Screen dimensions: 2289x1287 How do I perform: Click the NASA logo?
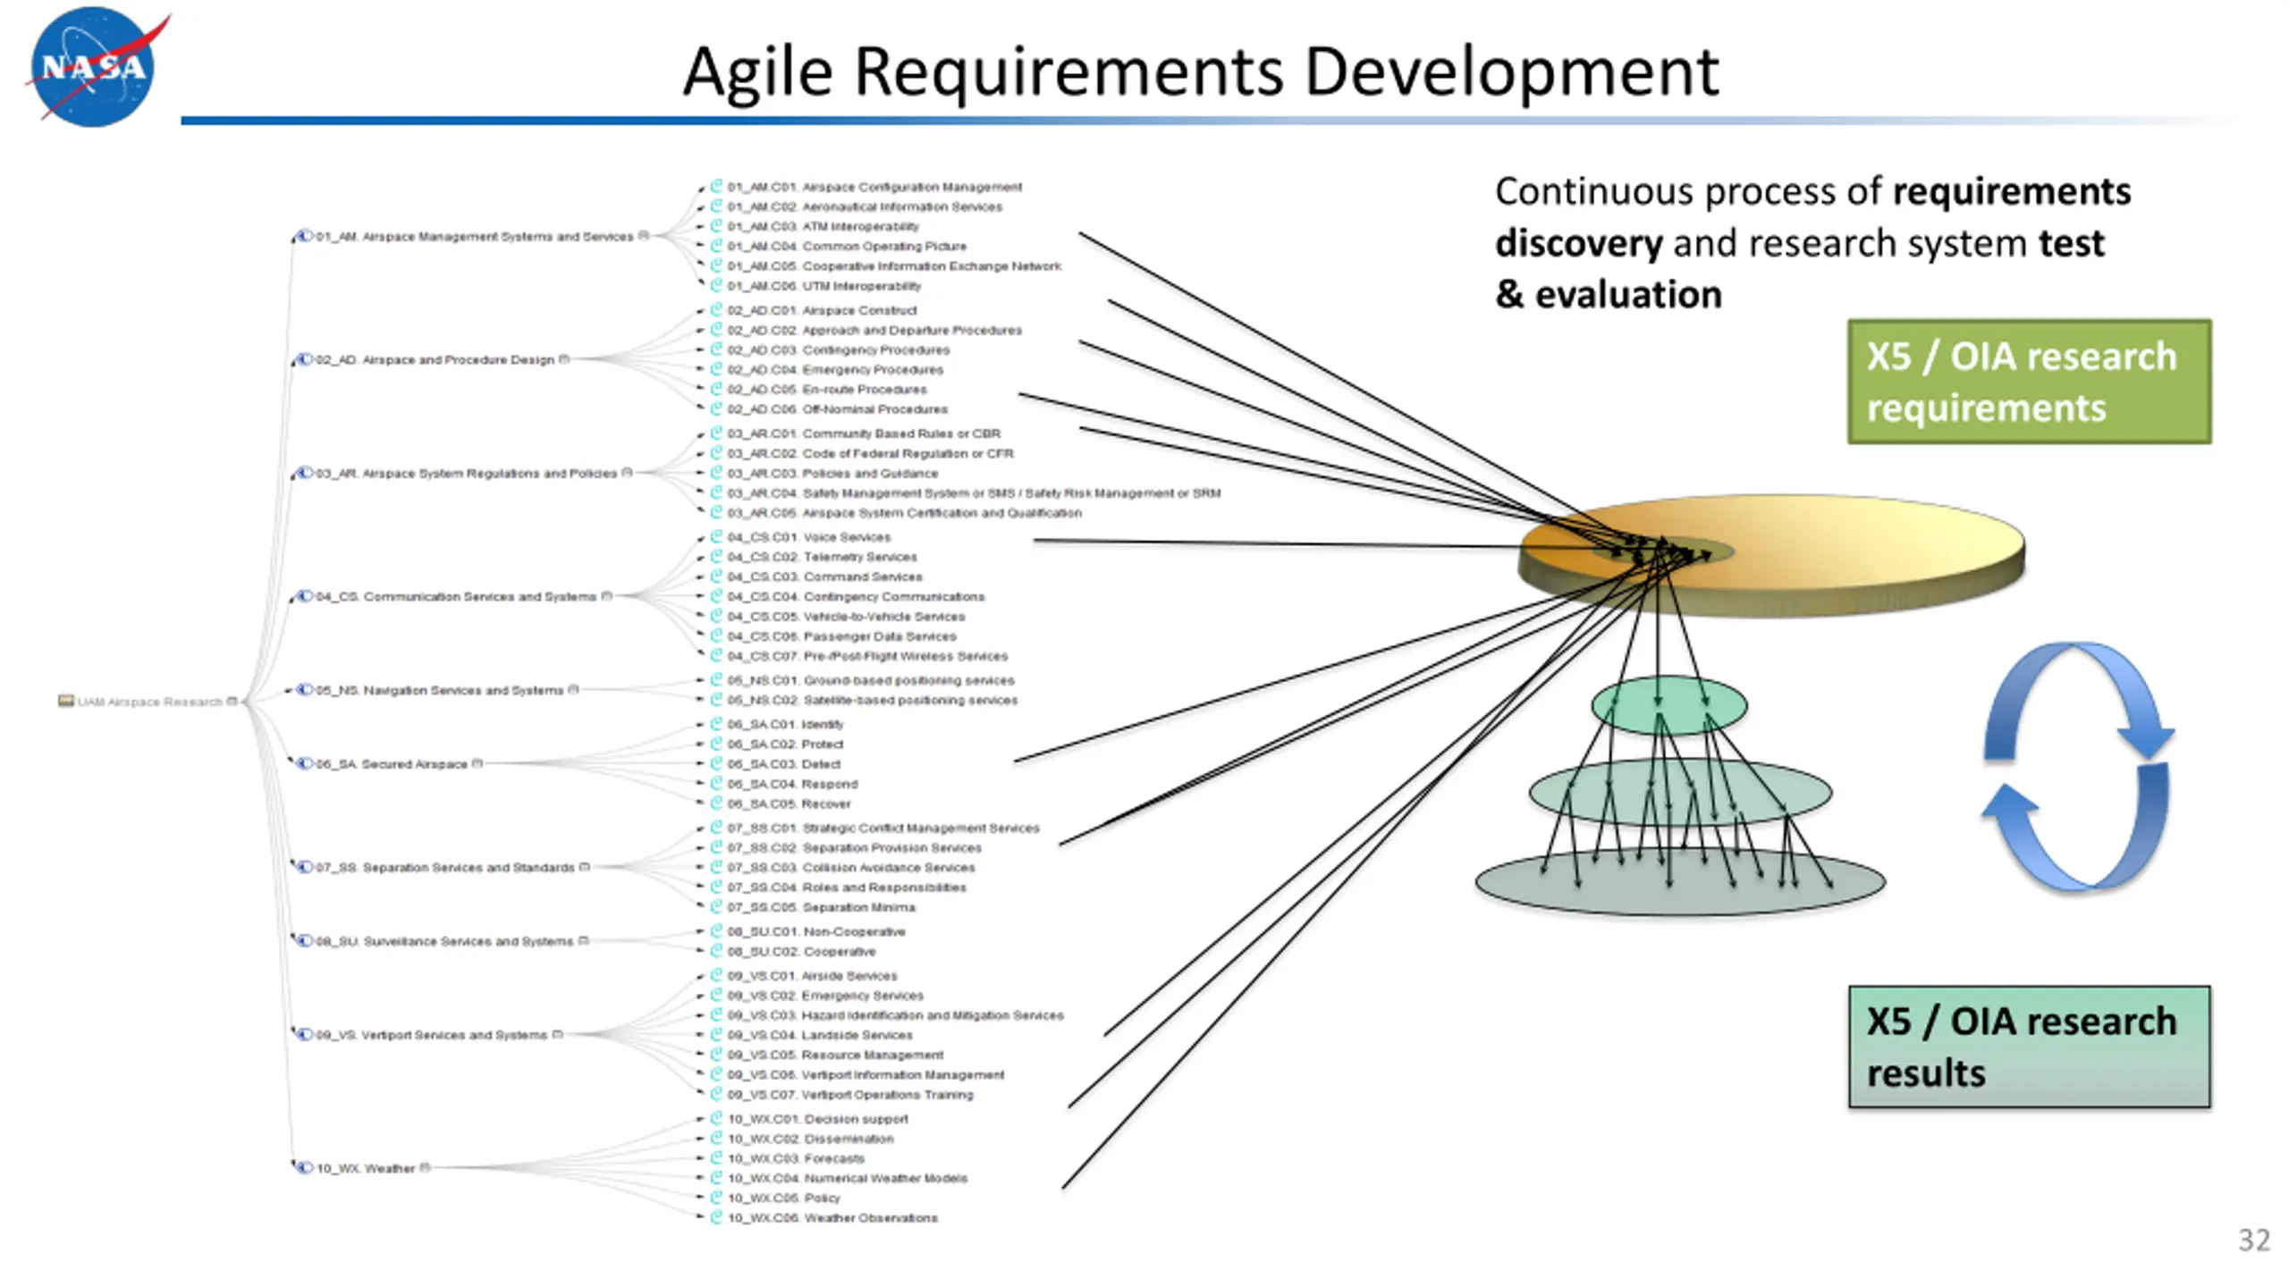pos(93,67)
